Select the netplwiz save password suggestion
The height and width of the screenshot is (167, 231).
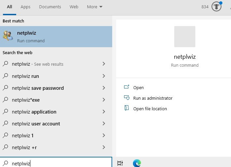(56, 88)
